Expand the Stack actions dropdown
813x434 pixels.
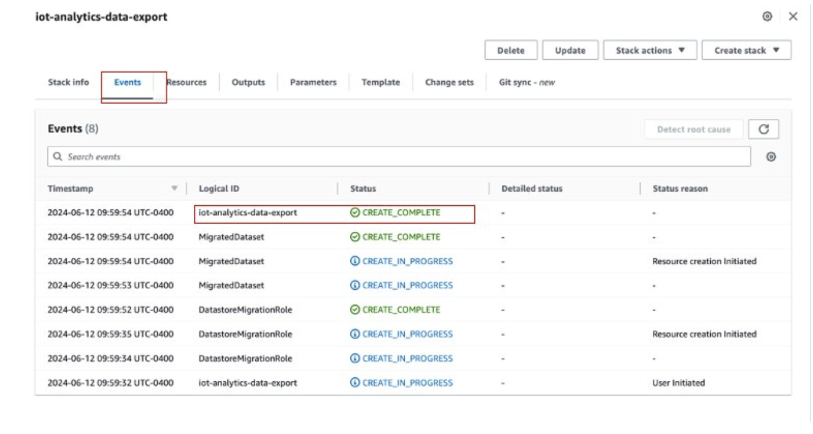click(x=650, y=50)
